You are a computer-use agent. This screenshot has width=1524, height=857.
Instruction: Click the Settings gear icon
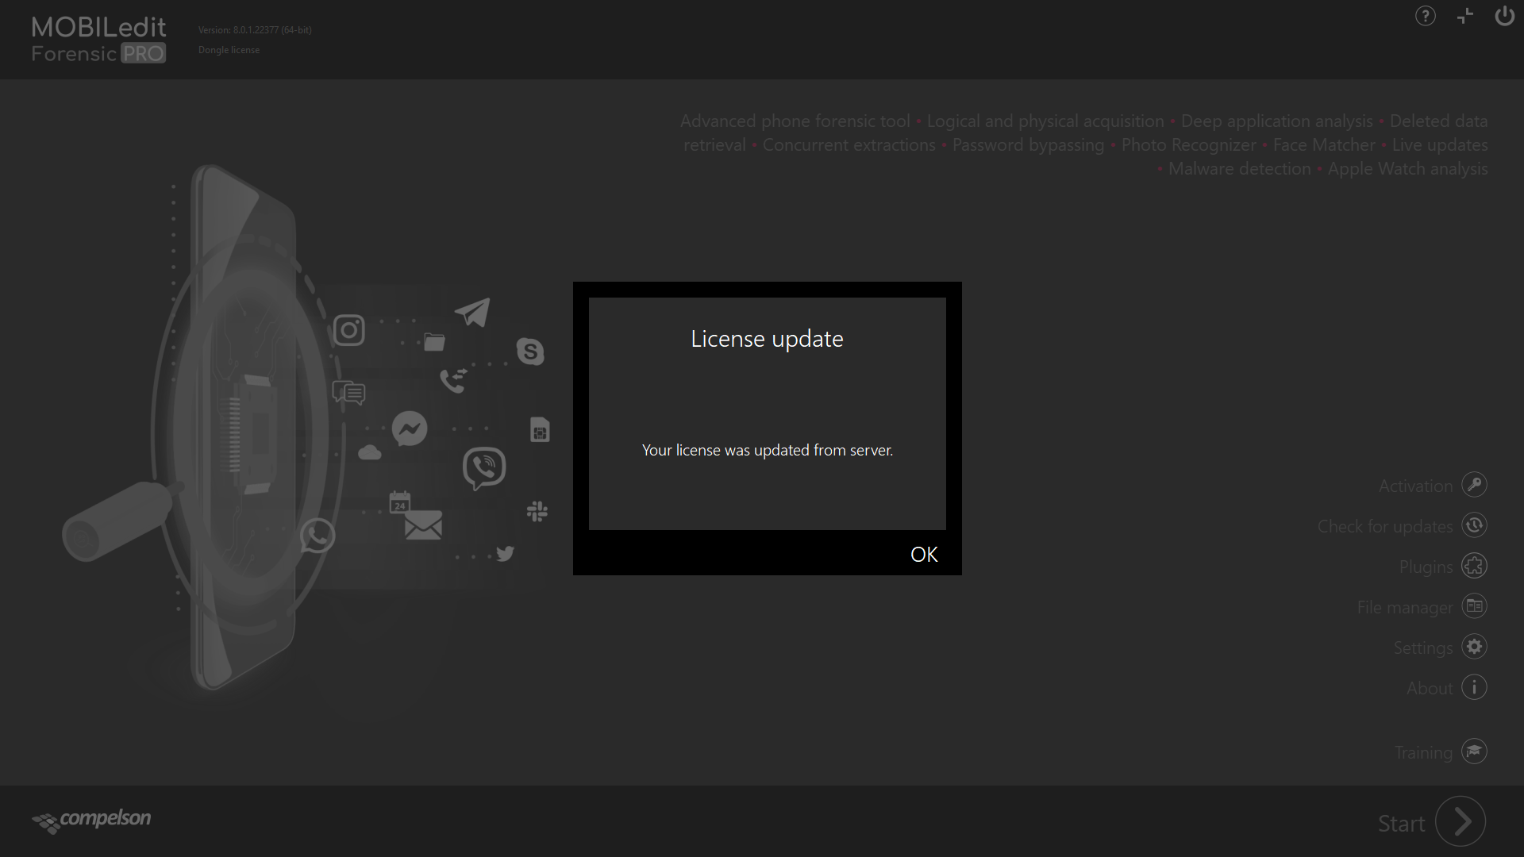pos(1474,647)
